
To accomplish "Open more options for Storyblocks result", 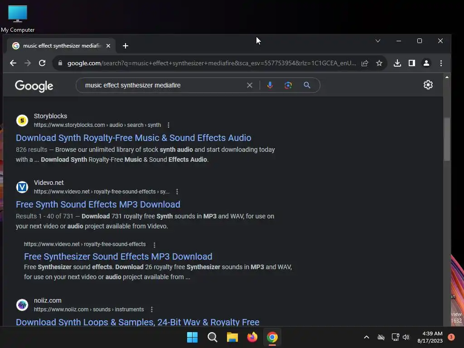I will tap(169, 125).
